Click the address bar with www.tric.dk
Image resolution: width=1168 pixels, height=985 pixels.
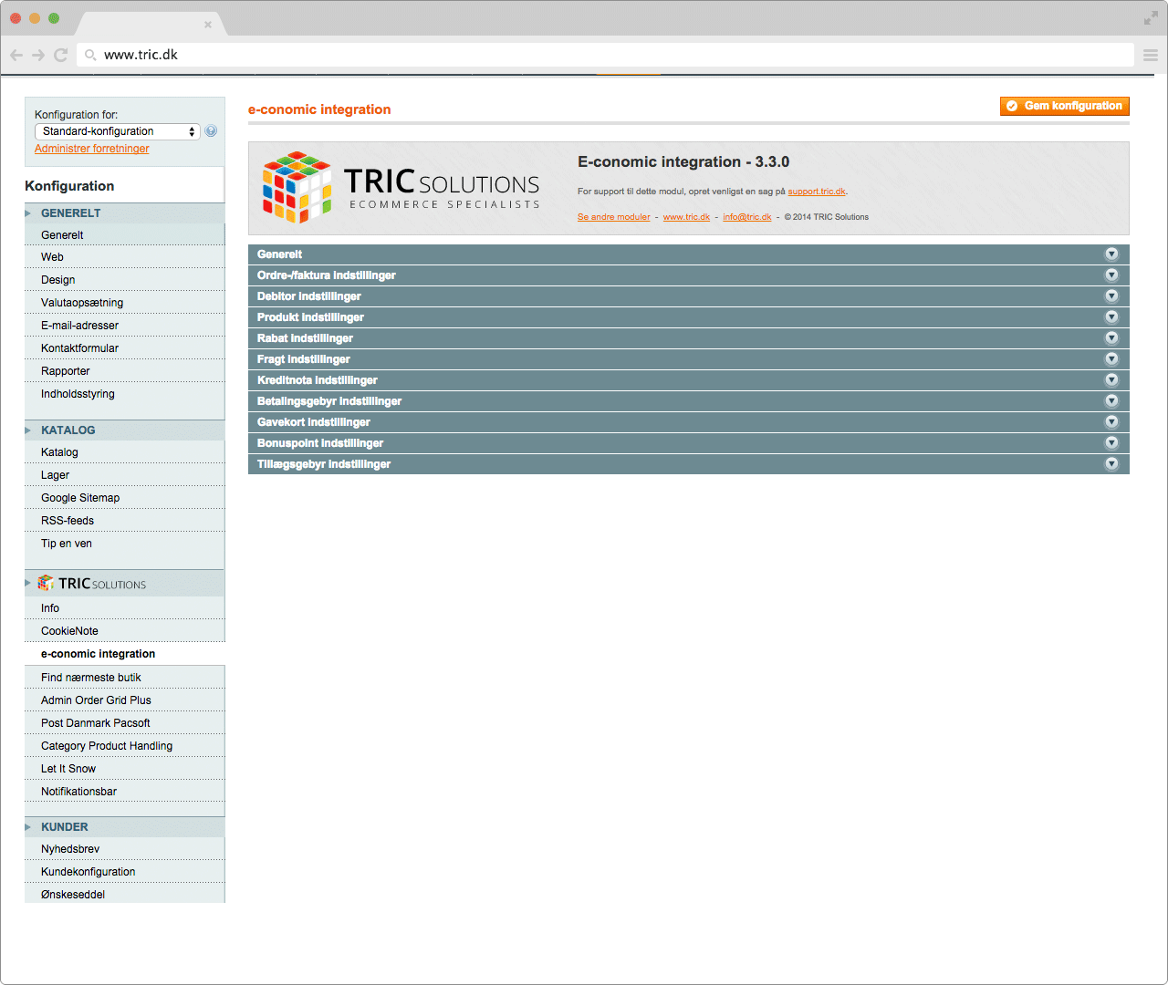coord(605,55)
